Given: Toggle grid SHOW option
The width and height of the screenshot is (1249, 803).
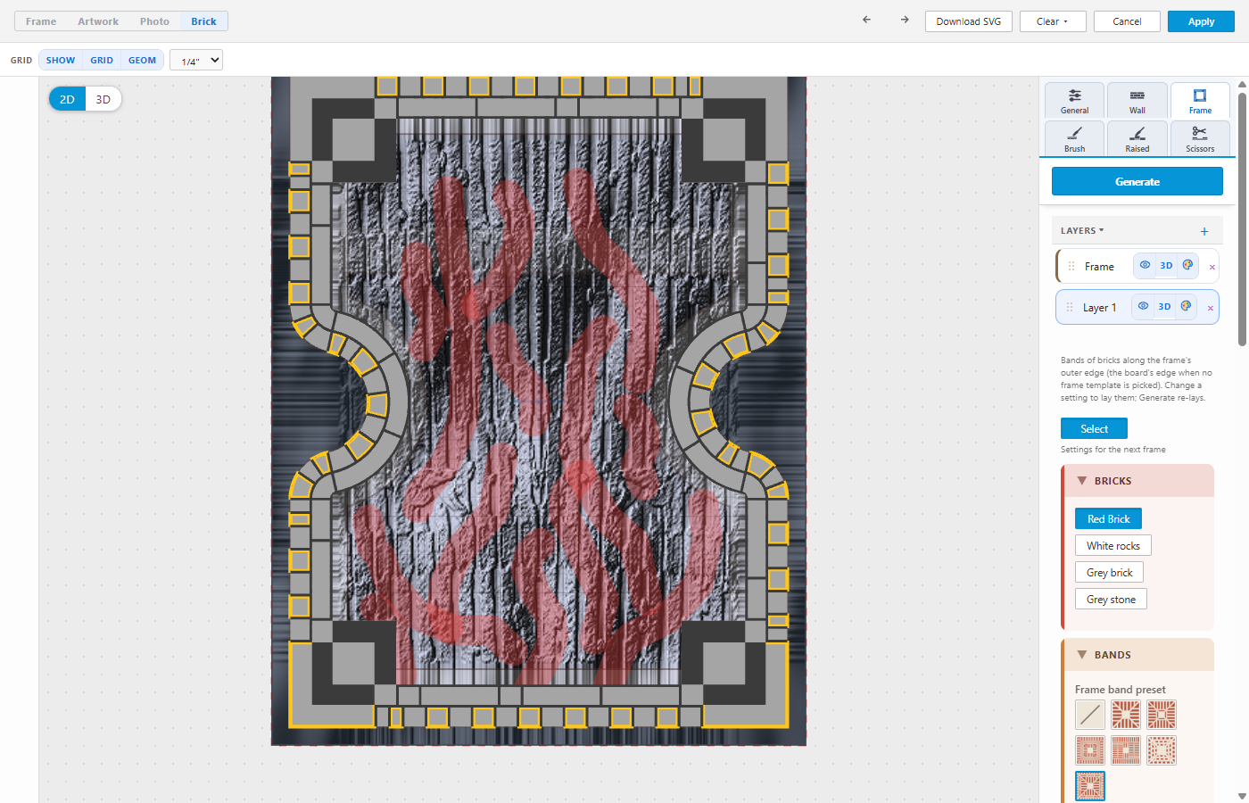Looking at the screenshot, I should click(61, 60).
